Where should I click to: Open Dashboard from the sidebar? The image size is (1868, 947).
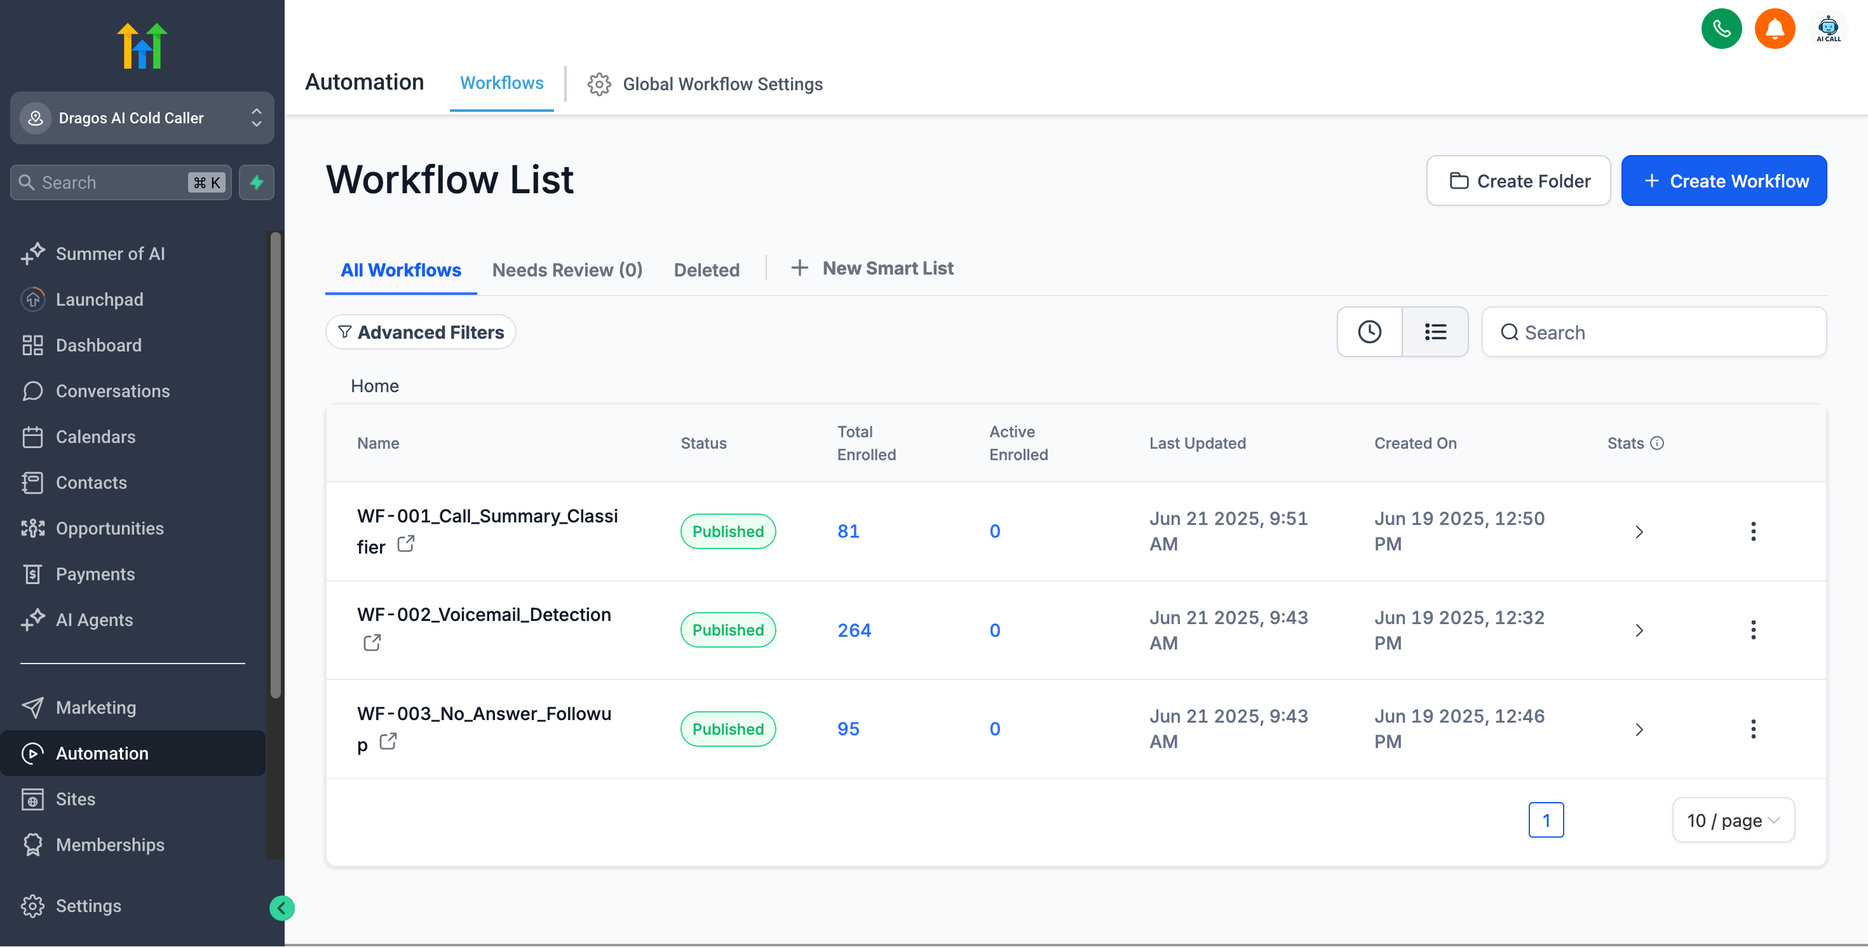click(133, 345)
